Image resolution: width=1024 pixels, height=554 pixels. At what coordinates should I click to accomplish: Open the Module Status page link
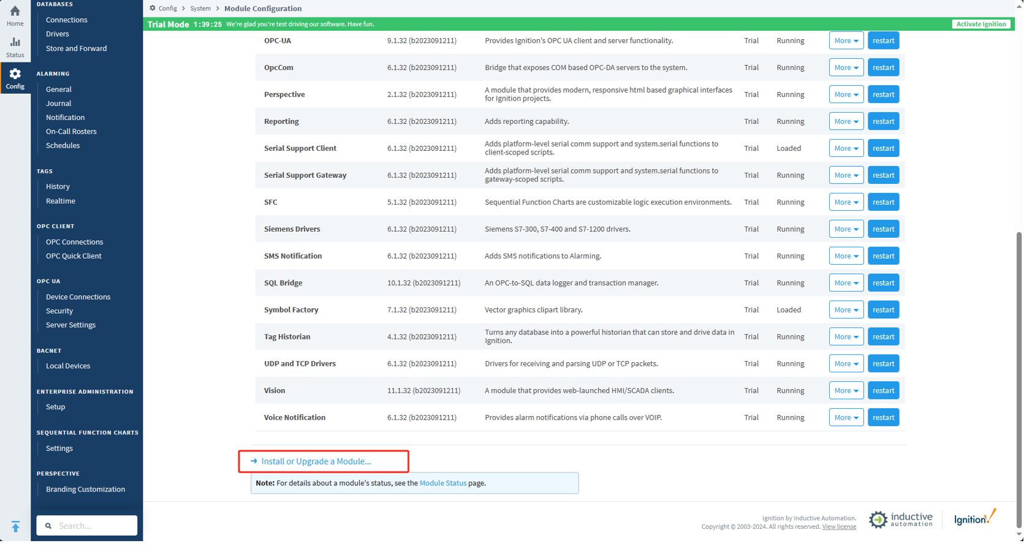[443, 484]
